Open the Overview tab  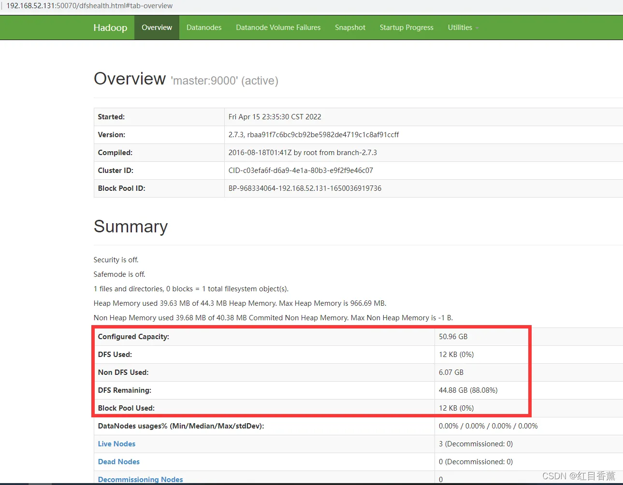coord(157,28)
